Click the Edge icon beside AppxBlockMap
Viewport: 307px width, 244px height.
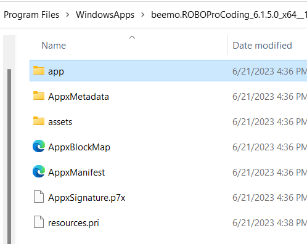tap(39, 146)
